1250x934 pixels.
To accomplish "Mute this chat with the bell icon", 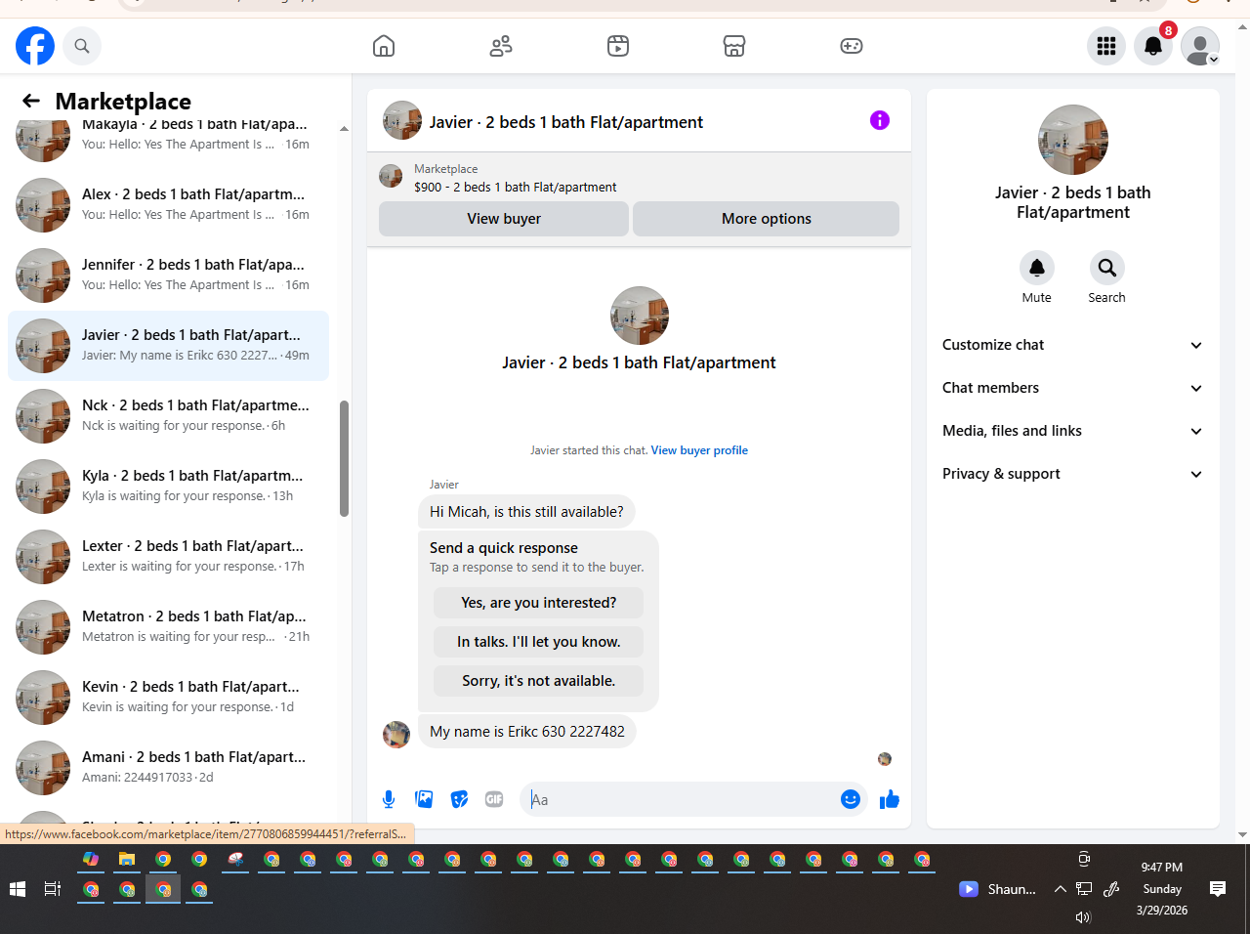I will (x=1037, y=268).
